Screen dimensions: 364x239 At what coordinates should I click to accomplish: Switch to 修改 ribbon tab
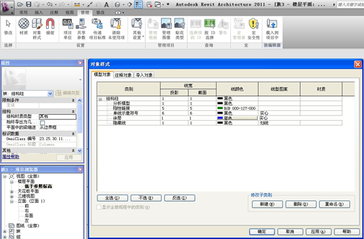tap(100, 12)
